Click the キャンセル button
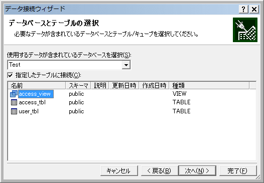This screenshot has width=264, height=183. click(x=119, y=171)
